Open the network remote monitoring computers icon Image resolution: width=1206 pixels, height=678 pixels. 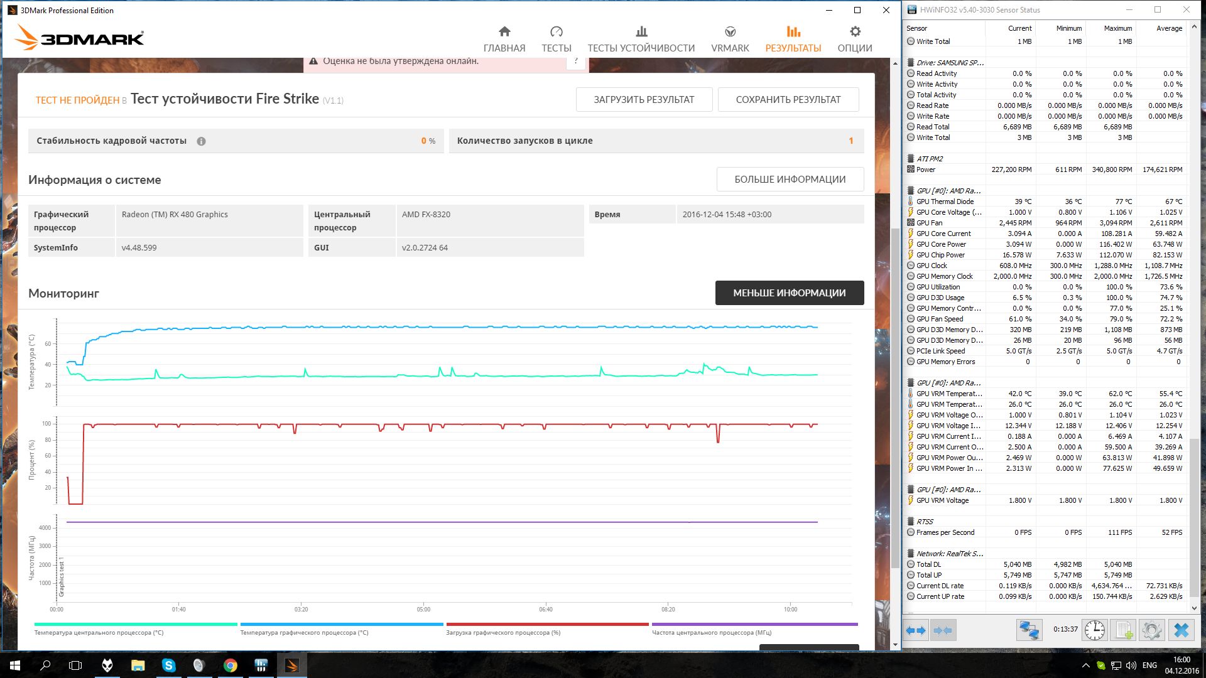click(x=1029, y=630)
